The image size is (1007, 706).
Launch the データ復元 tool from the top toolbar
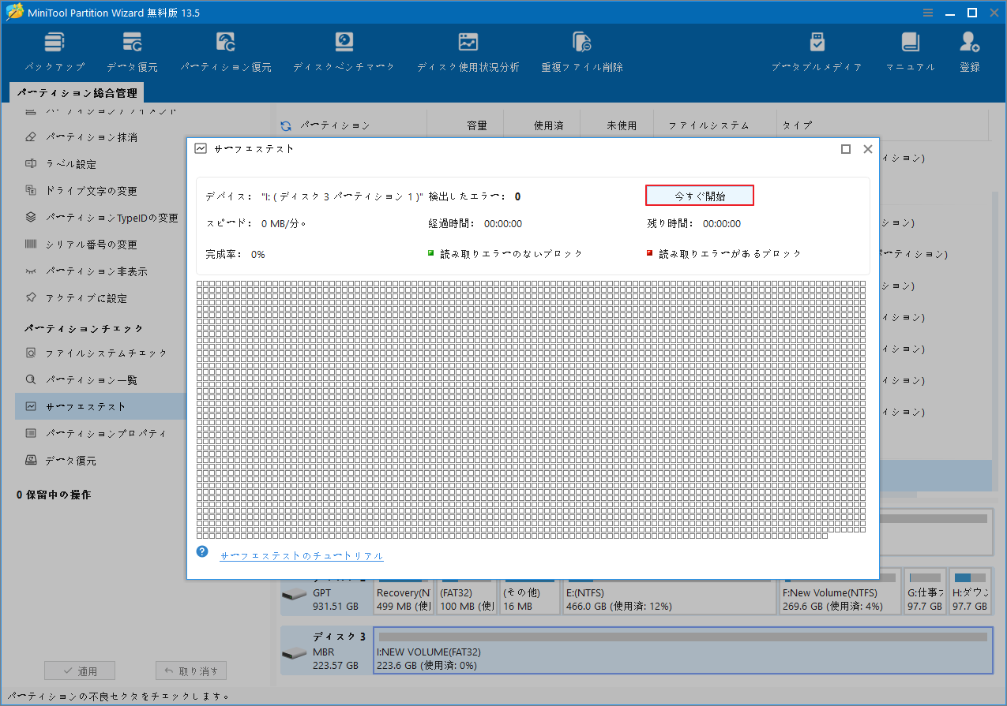pyautogui.click(x=131, y=50)
